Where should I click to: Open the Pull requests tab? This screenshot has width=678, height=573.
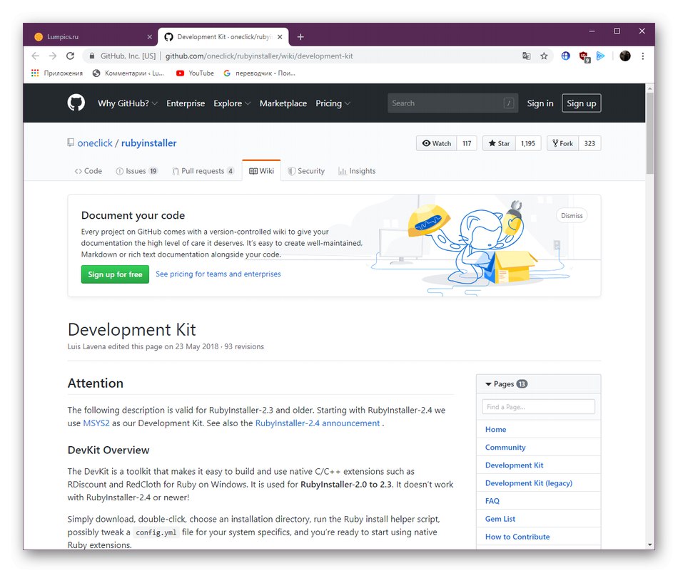point(202,171)
